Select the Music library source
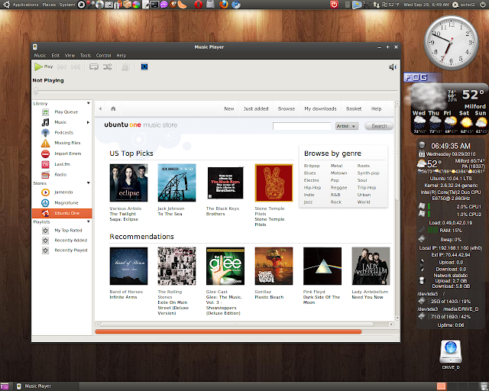Viewport: 489px width, 391px height. click(62, 122)
